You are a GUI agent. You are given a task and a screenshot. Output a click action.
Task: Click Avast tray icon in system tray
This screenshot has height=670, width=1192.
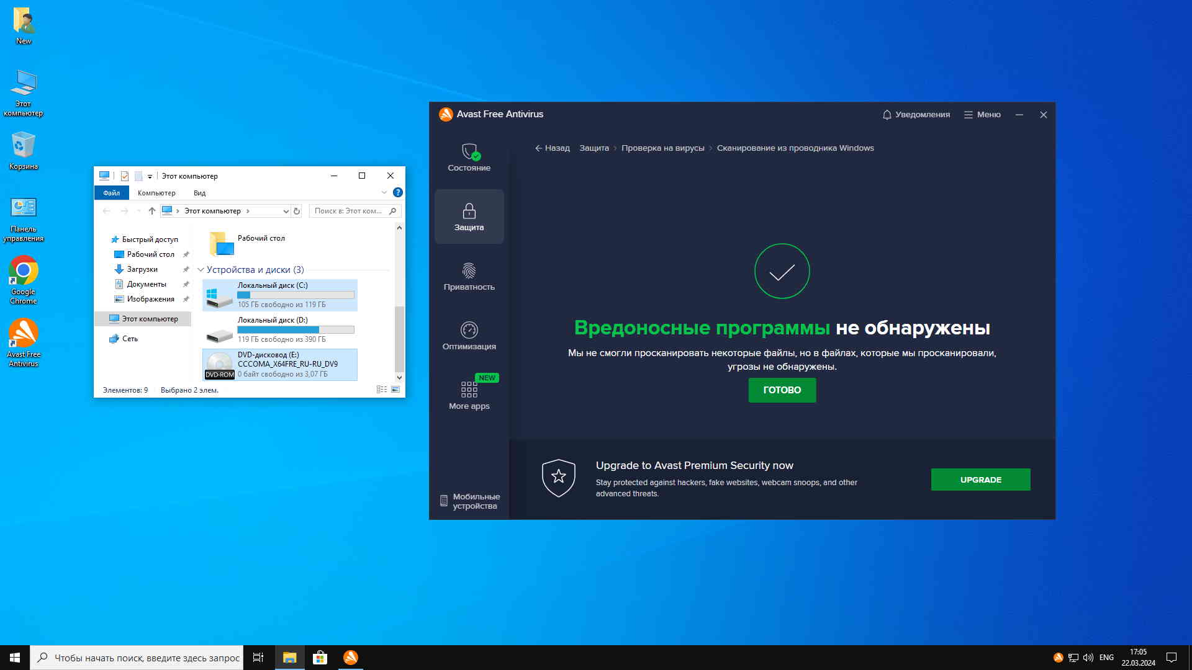click(1058, 658)
